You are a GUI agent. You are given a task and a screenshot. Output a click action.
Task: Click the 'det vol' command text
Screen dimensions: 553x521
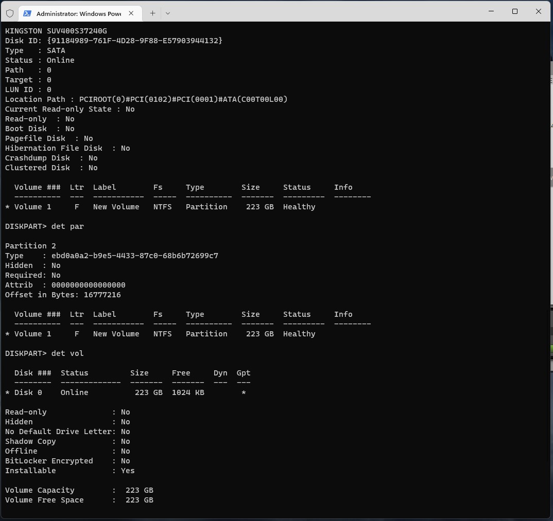click(67, 353)
